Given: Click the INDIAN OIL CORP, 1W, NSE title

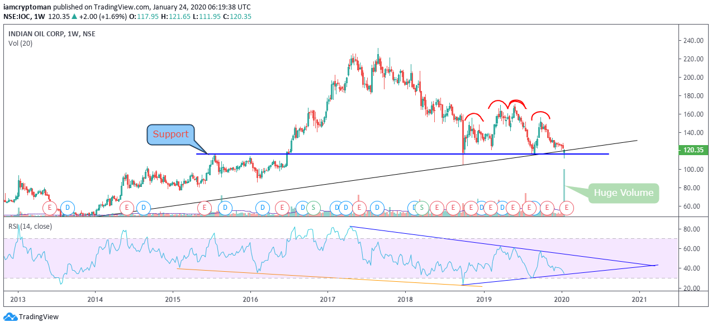Looking at the screenshot, I should click(52, 33).
